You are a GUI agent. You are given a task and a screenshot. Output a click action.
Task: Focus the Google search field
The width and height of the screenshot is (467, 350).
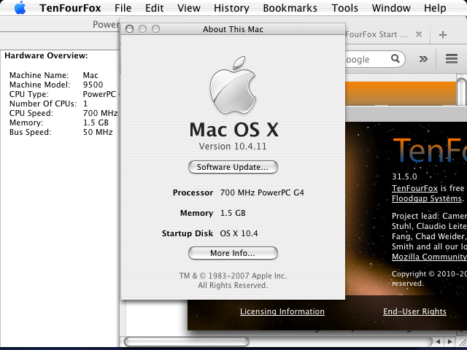click(368, 59)
